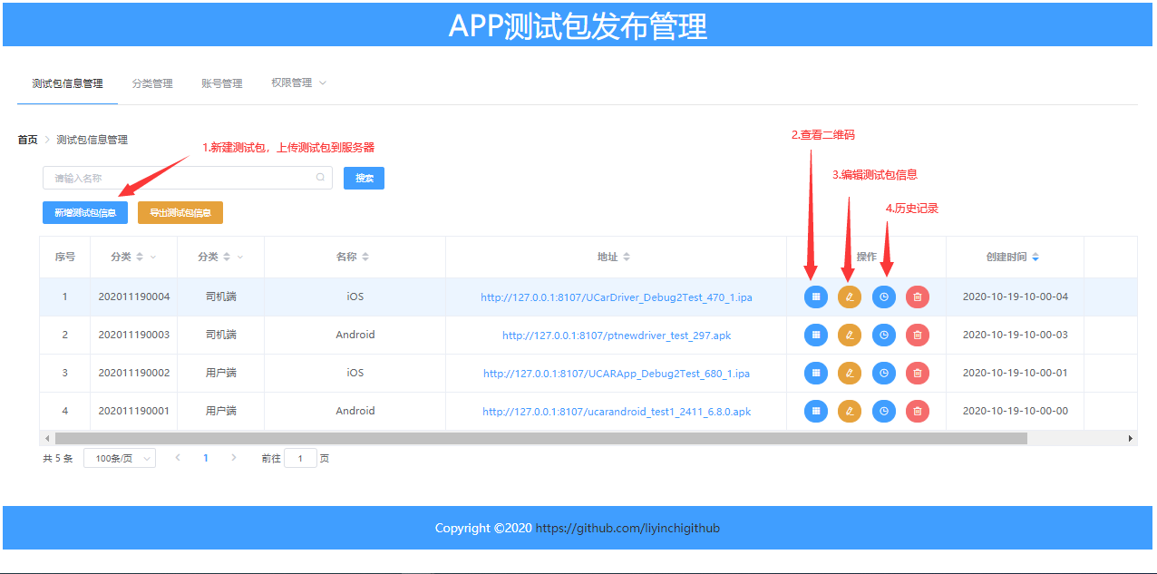Open history record for UCARApp iOS row
Image resolution: width=1157 pixels, height=574 pixels.
pos(884,373)
